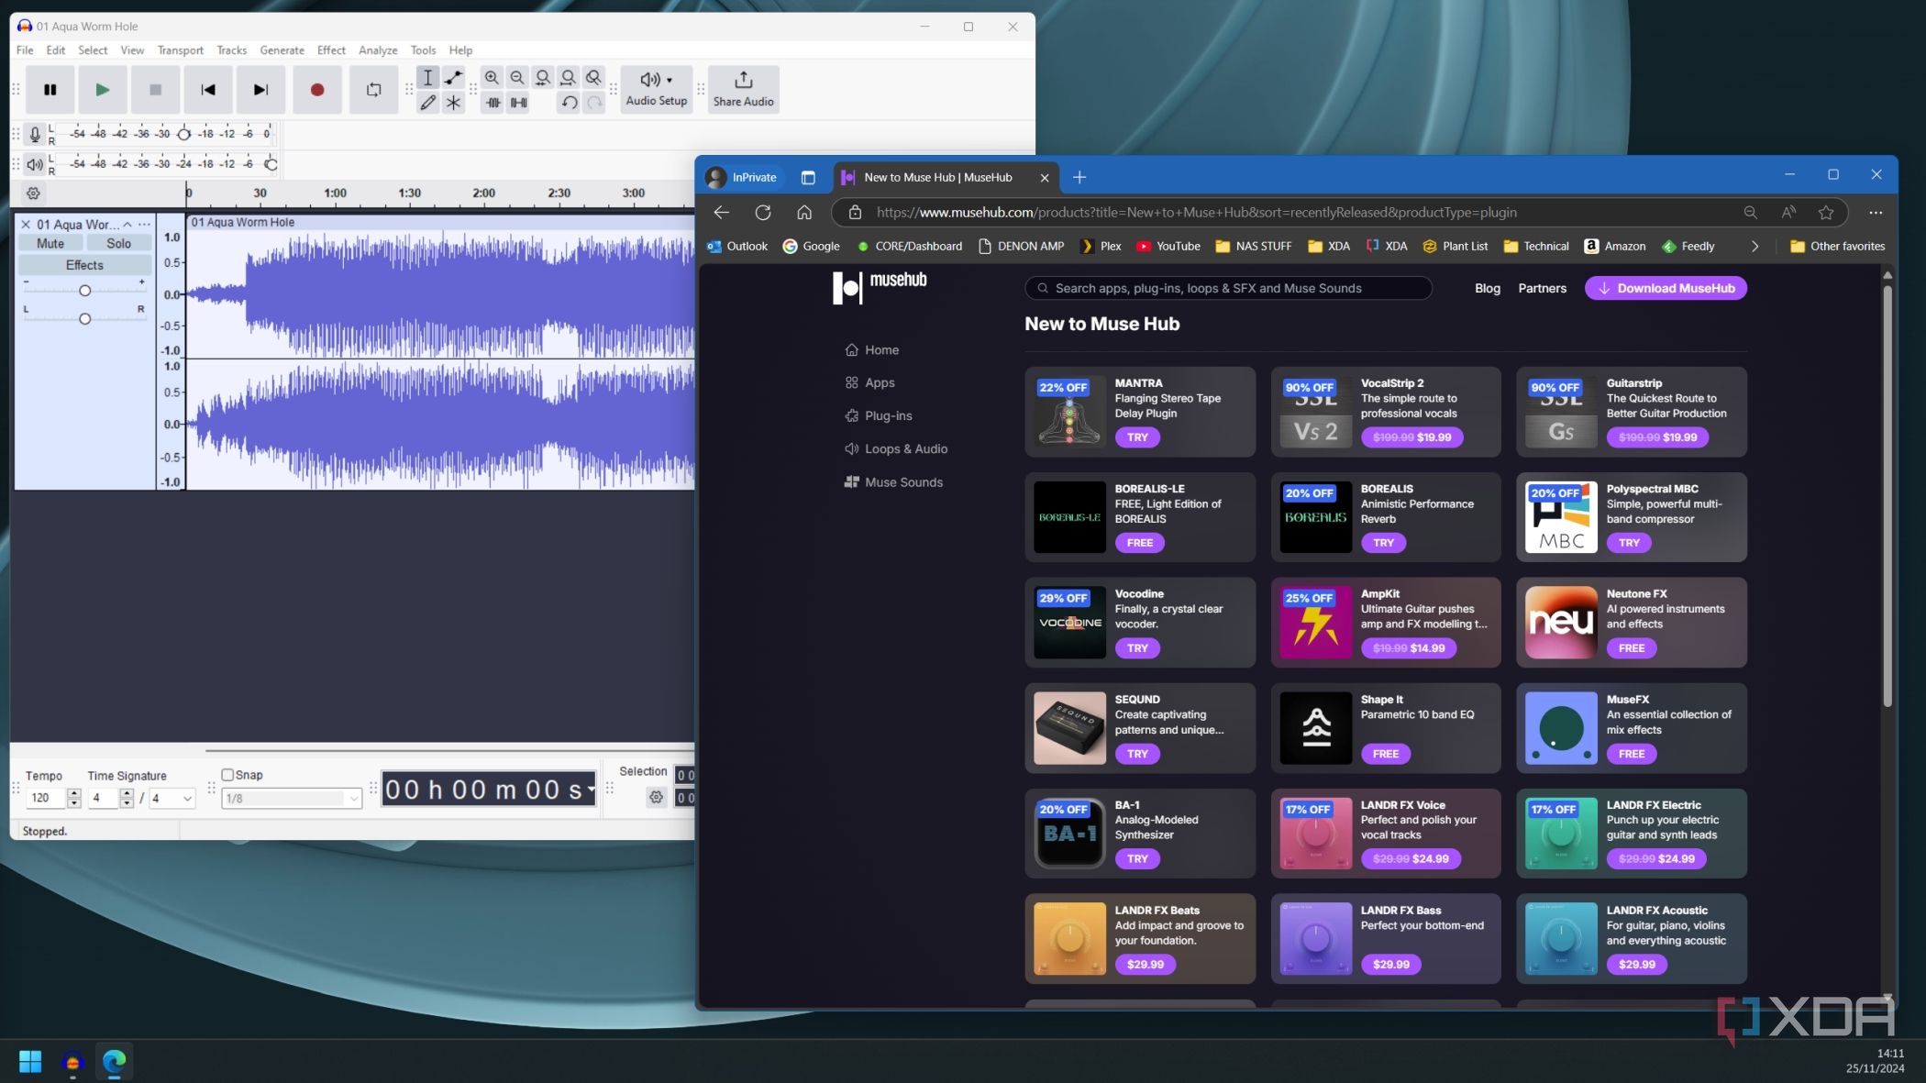Image resolution: width=1926 pixels, height=1083 pixels.
Task: Click the Download MuseHub button
Action: [x=1666, y=288]
